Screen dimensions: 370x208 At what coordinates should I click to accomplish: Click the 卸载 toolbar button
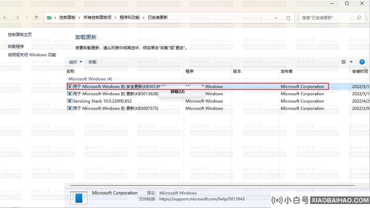93,62
